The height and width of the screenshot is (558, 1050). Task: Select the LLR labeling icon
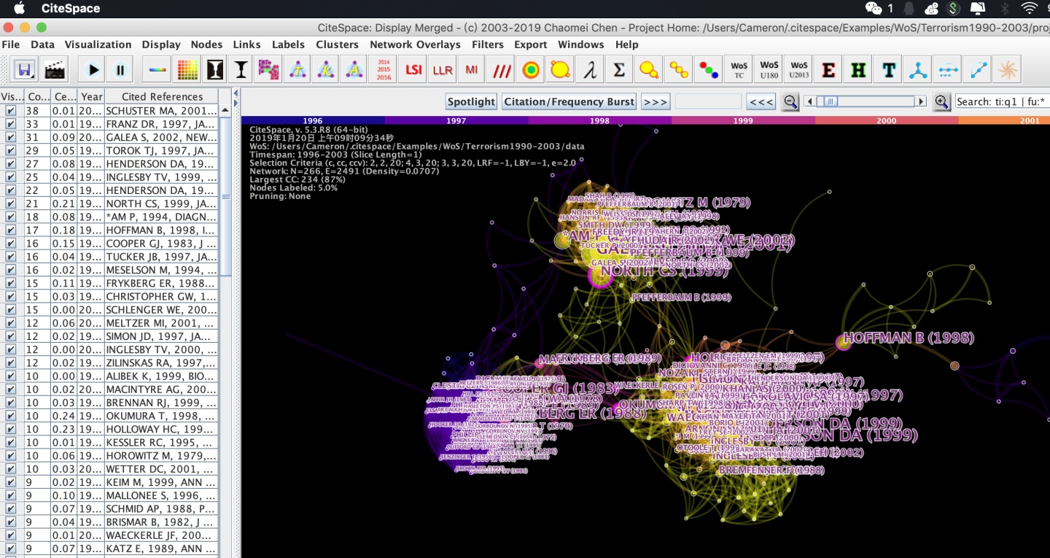pyautogui.click(x=443, y=70)
